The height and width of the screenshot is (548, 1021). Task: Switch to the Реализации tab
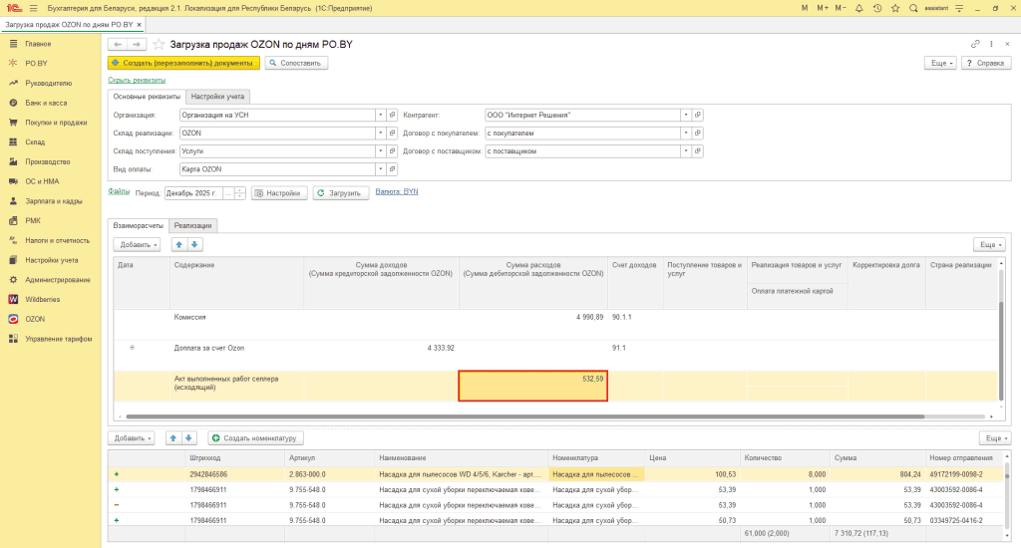pos(192,225)
